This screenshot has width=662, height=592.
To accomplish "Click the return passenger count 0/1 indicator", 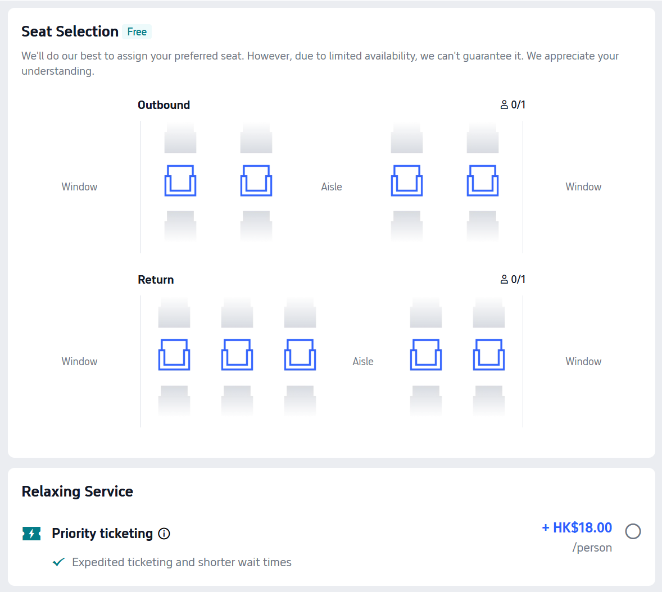I will click(x=513, y=280).
